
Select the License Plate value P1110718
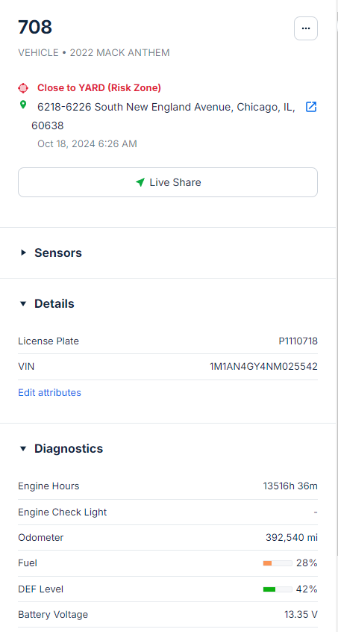298,341
